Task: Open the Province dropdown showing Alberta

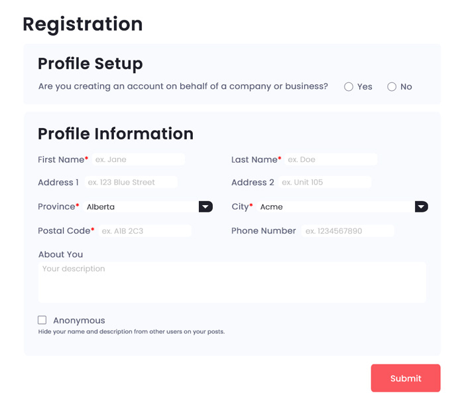Action: coord(148,206)
